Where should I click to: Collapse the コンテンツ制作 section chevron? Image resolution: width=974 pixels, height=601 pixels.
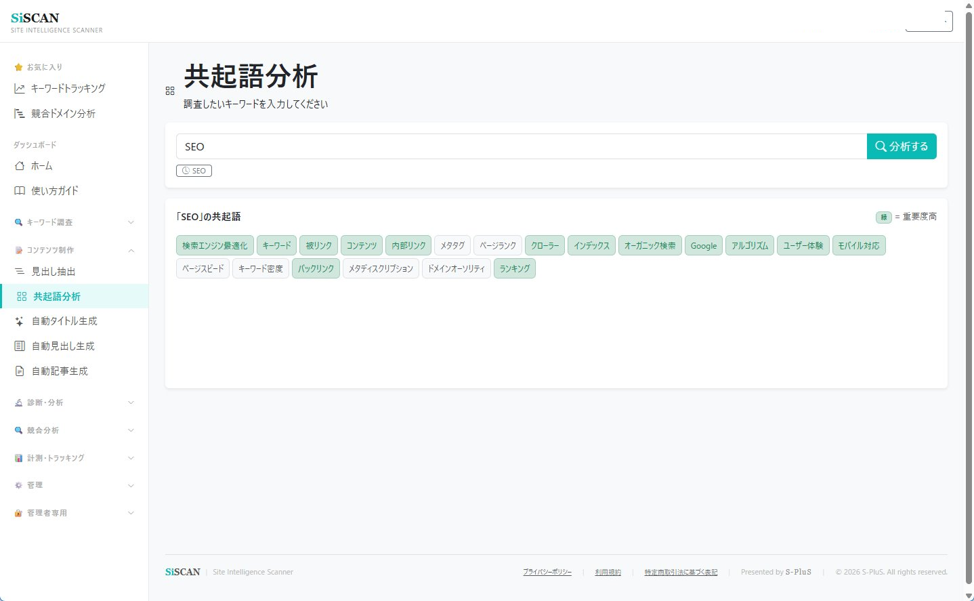131,251
